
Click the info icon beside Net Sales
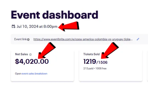coord(30,54)
